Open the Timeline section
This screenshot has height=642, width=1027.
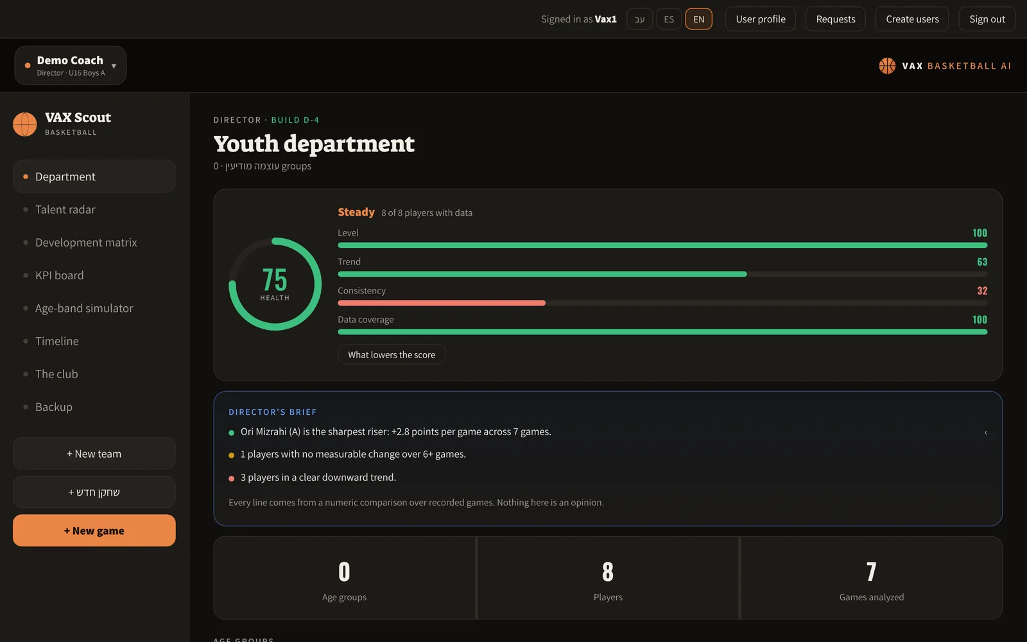[x=94, y=341]
